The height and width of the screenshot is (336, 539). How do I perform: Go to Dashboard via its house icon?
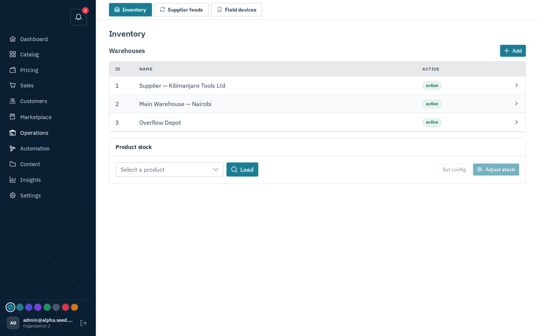click(x=13, y=39)
